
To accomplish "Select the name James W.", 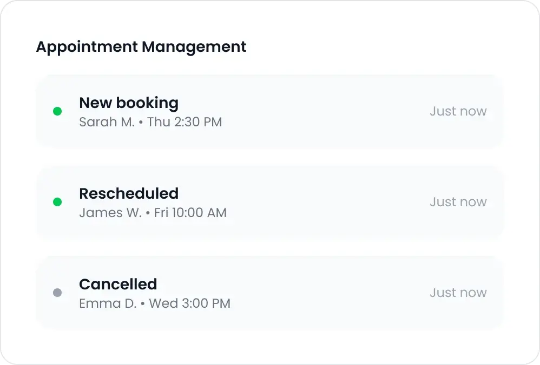I will pos(110,213).
